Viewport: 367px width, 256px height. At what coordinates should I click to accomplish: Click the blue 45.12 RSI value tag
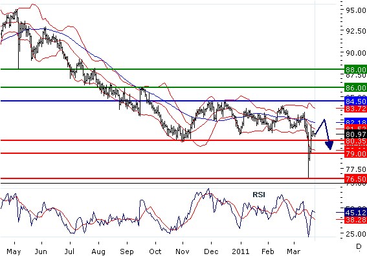356,212
